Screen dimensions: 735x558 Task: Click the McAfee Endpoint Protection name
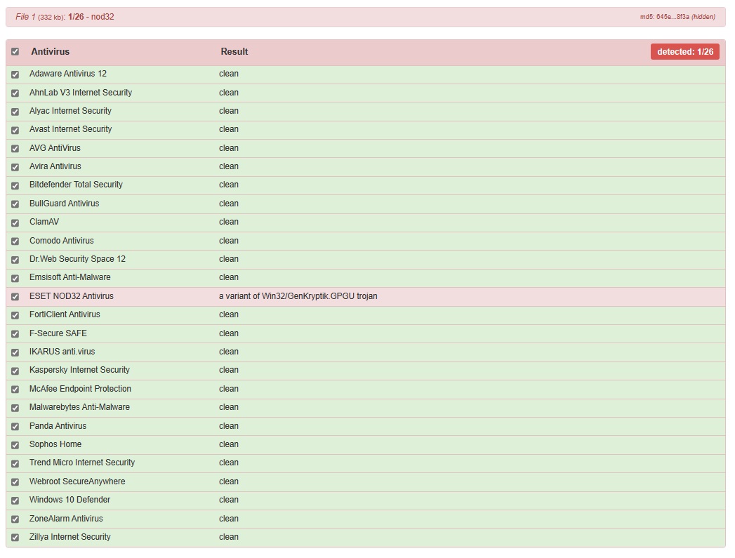click(80, 388)
